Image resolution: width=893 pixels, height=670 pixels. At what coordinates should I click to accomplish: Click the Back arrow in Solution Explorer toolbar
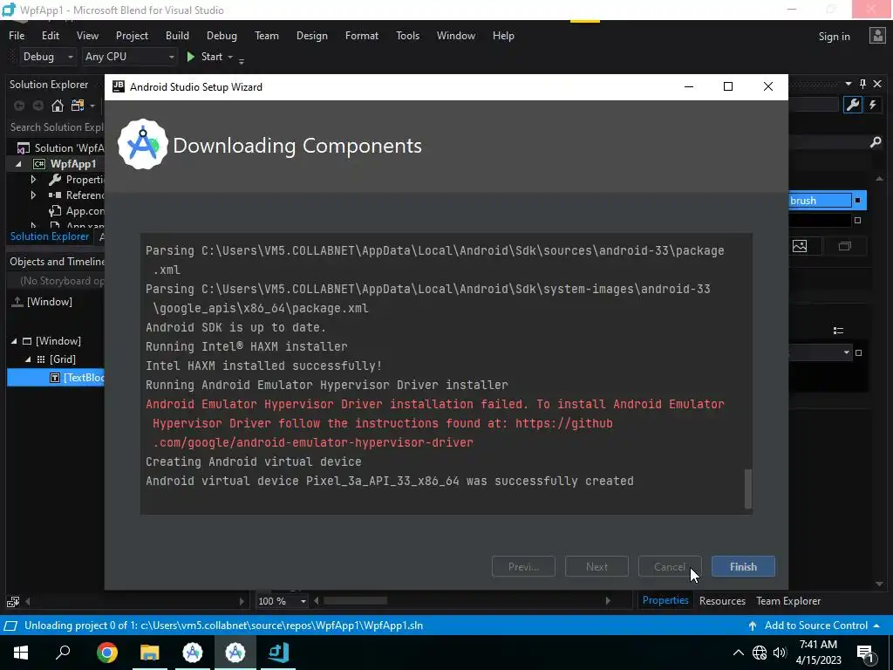point(19,106)
